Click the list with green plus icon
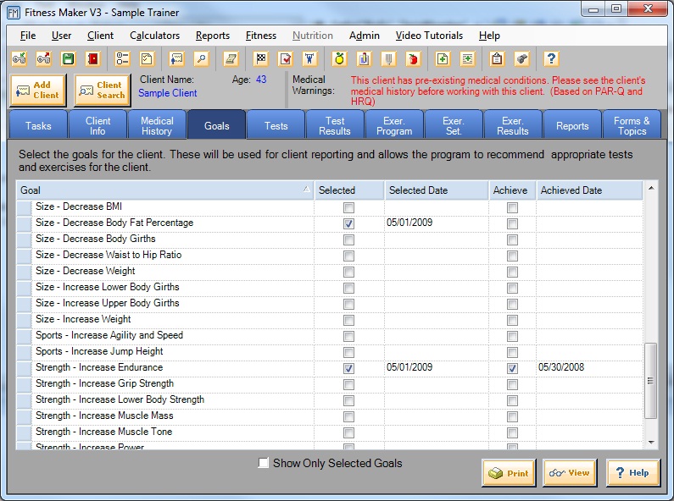Screen dimensions: 674x501 point(467,58)
